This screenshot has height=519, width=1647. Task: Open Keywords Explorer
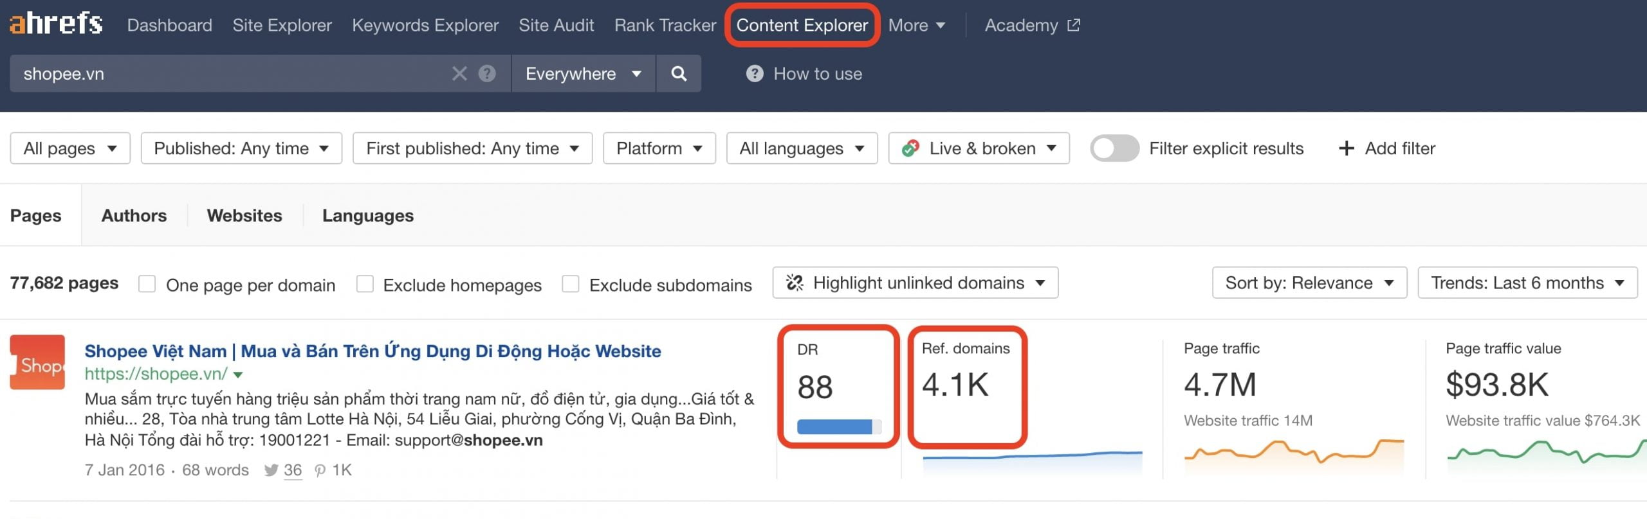click(x=425, y=25)
